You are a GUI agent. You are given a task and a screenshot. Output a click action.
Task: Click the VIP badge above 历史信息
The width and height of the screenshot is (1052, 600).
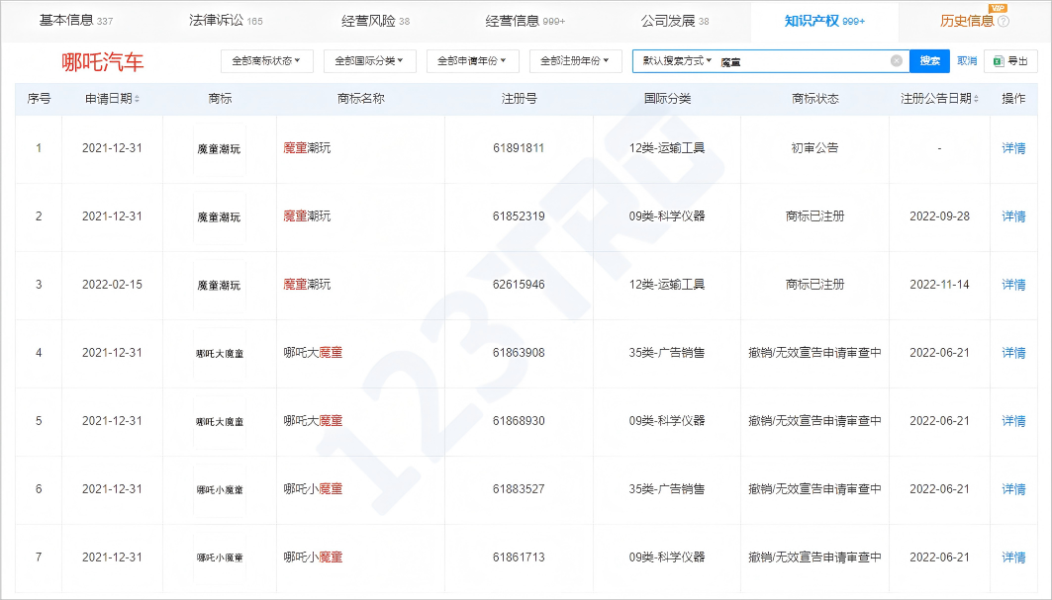pyautogui.click(x=998, y=8)
